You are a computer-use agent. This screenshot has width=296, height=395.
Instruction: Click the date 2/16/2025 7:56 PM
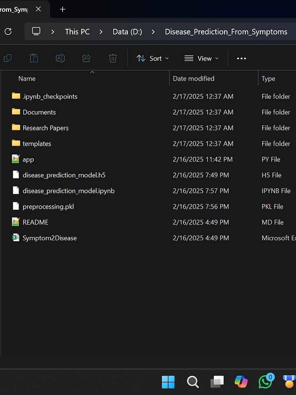pos(201,207)
